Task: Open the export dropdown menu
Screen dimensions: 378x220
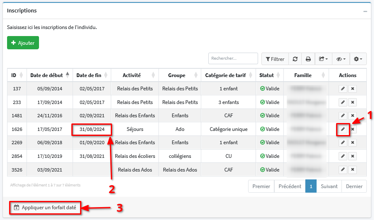Action: coord(324,59)
